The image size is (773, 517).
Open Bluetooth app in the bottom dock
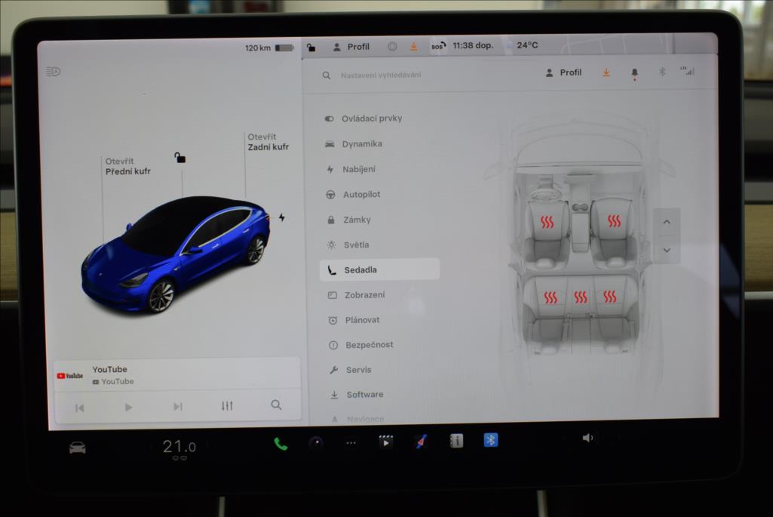point(491,440)
